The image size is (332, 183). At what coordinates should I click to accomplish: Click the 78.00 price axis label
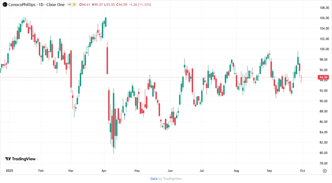(324, 163)
